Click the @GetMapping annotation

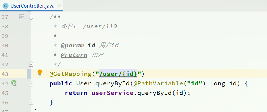70,74
